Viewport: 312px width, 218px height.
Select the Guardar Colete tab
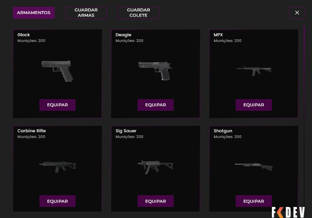138,13
